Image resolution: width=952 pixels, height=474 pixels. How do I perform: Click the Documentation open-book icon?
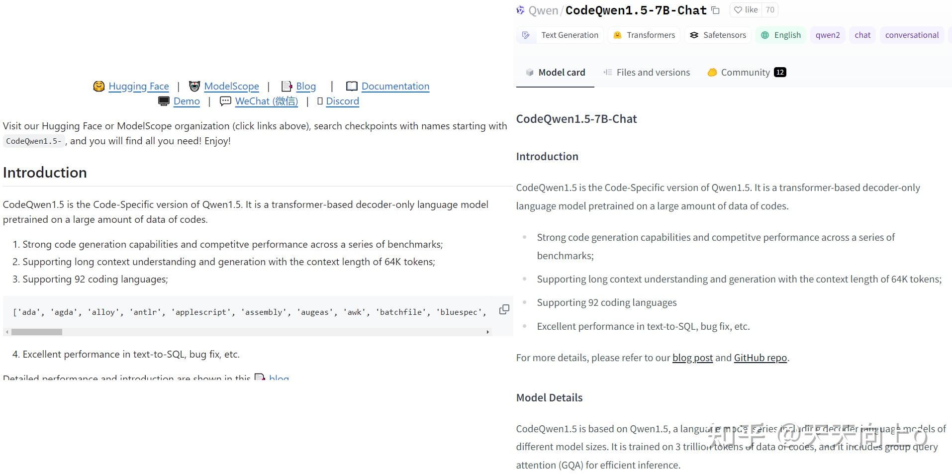[352, 86]
